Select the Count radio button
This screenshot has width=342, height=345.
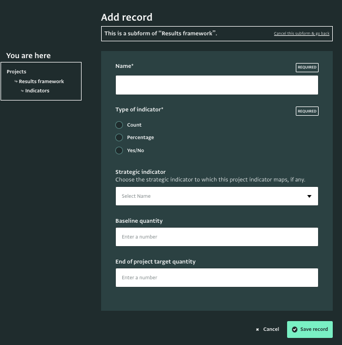119,125
